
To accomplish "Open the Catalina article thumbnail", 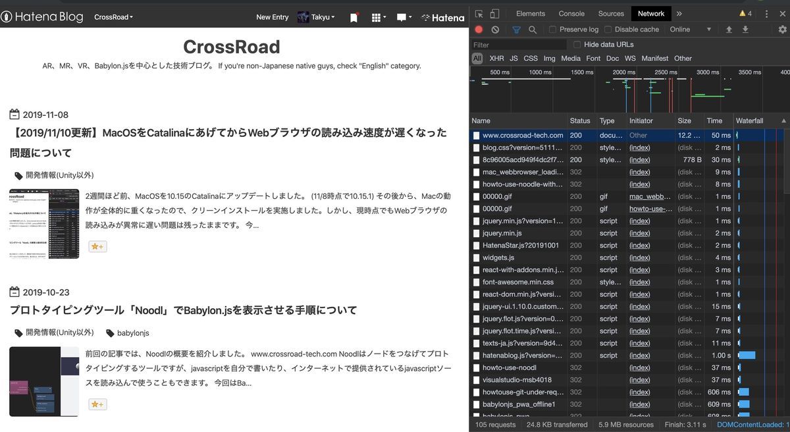I will point(44,224).
